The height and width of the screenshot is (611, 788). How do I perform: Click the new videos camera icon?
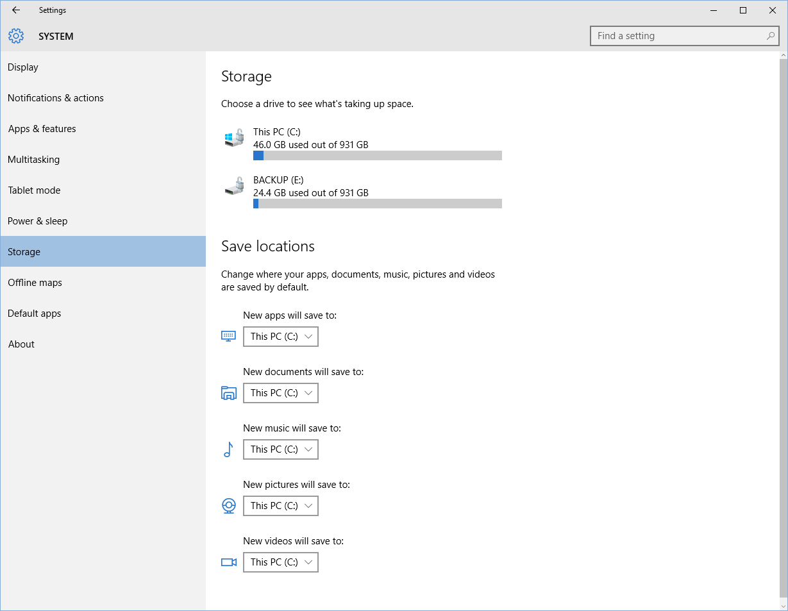229,562
